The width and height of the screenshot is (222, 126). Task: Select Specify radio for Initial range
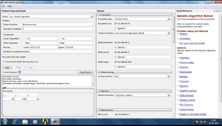(x=116, y=67)
